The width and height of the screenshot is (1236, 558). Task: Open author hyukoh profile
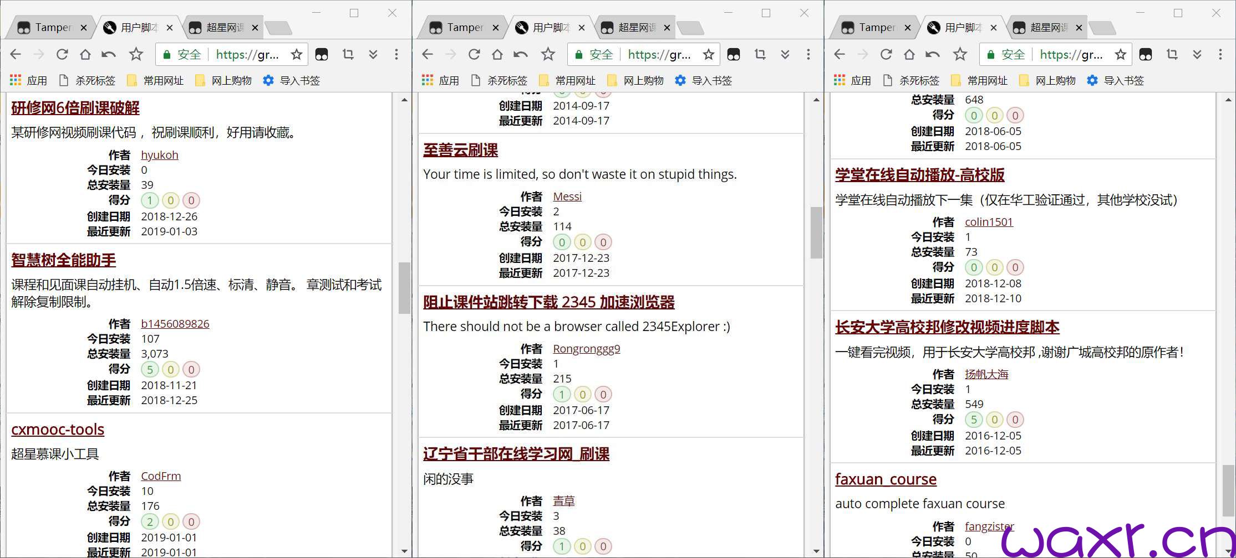tap(160, 155)
